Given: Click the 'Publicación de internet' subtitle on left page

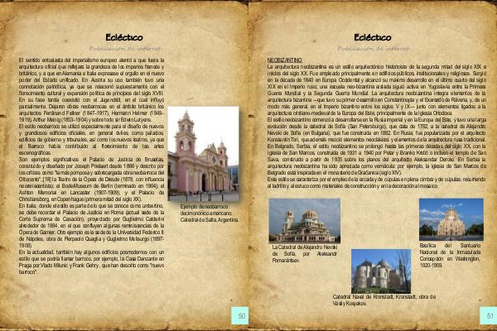Looking at the screenshot, I should point(125,49).
